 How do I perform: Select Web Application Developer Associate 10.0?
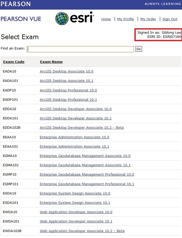(x=76, y=212)
